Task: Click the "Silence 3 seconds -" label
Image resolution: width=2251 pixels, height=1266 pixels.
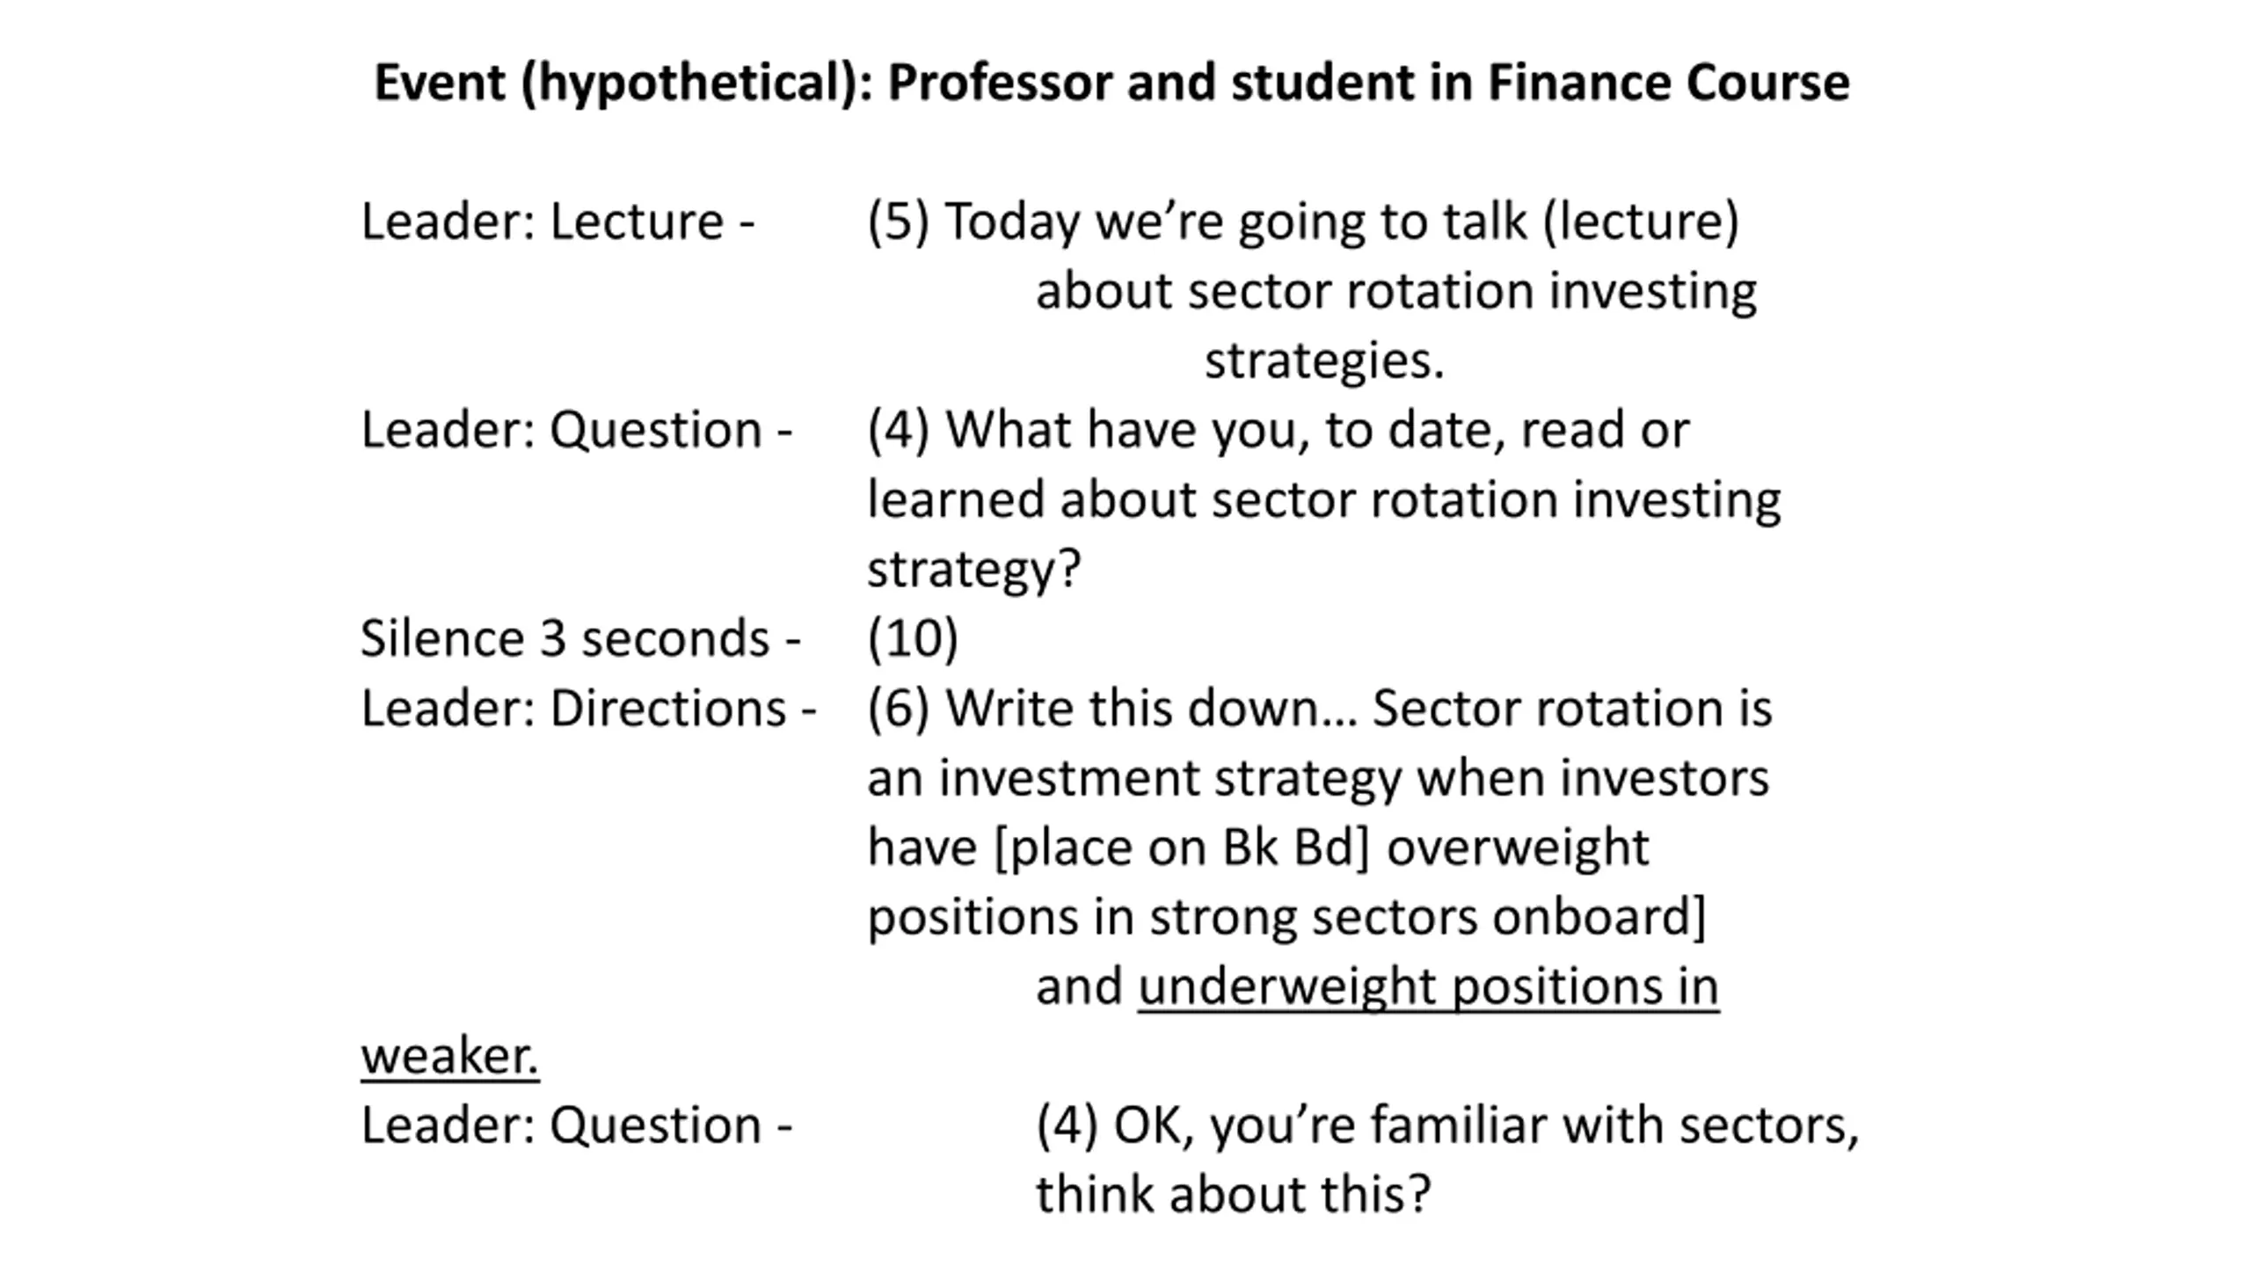Action: tap(580, 638)
